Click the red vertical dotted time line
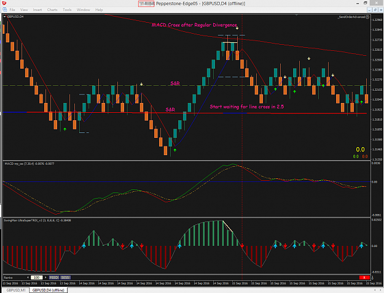Viewport: 384px width, 293px height. (242, 146)
